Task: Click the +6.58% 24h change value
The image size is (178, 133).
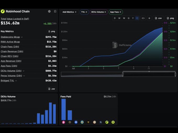Action: pyautogui.click(x=48, y=24)
